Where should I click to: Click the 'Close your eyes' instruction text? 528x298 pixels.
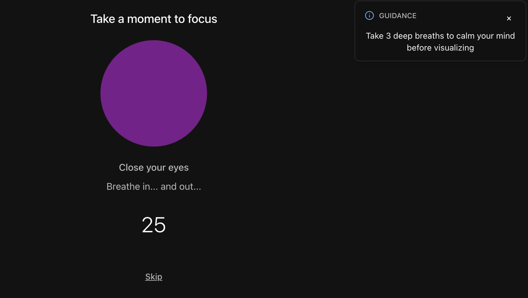click(154, 167)
